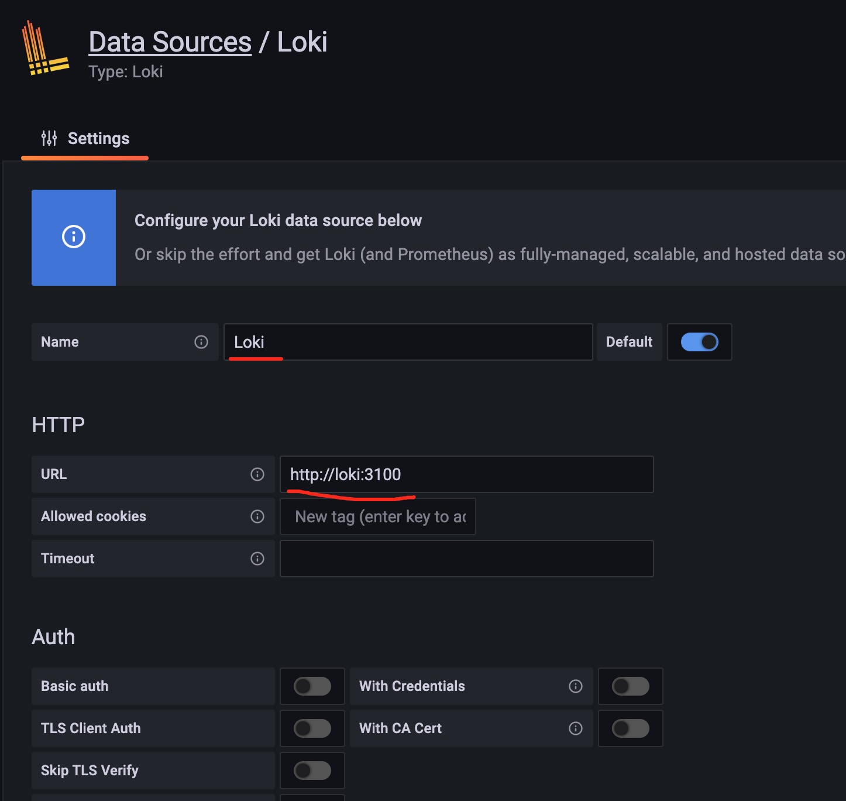Enable the With CA Cert switch
This screenshot has width=846, height=801.
(x=630, y=728)
